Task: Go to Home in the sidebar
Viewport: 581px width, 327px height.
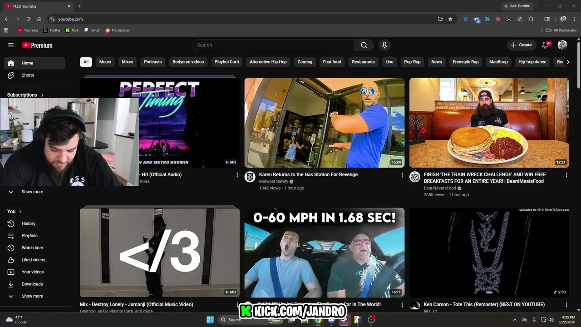Action: (x=34, y=63)
